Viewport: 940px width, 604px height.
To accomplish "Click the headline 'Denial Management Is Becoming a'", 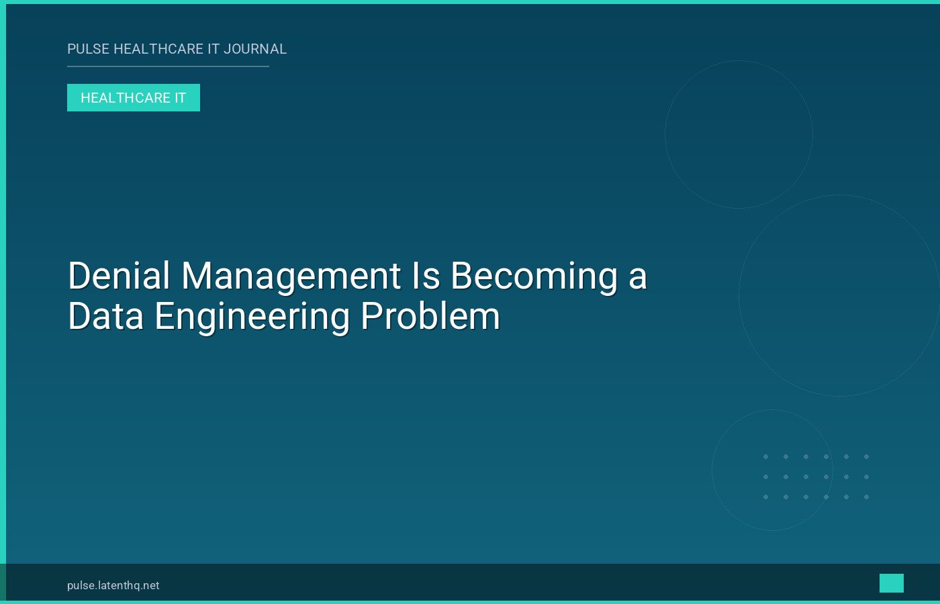I will pos(357,276).
